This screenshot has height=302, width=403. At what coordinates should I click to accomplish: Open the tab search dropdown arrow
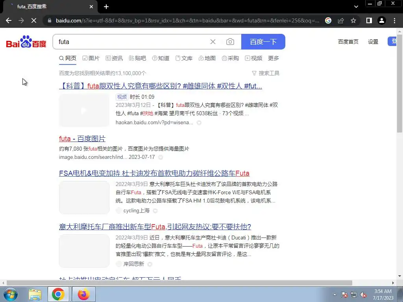(x=356, y=7)
